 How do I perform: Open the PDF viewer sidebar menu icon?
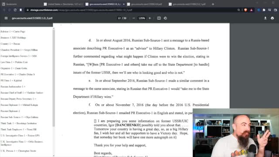[6, 18]
